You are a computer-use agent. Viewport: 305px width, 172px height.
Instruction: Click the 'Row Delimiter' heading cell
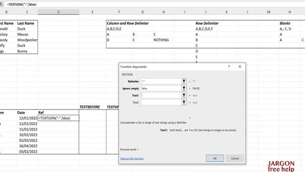point(207,23)
